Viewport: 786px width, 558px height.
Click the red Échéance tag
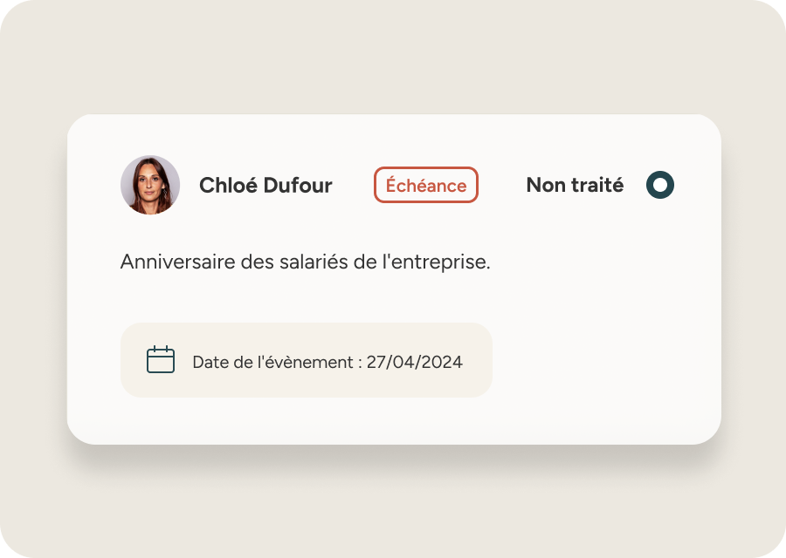point(426,185)
